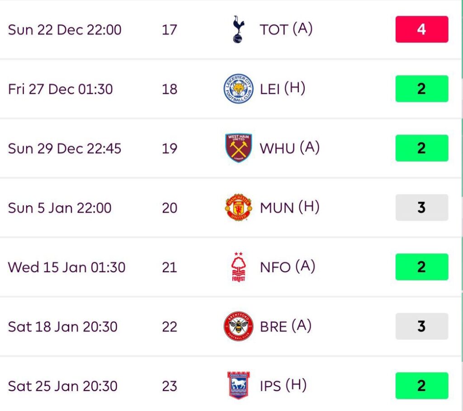Click green difficulty 2 badge for Leicester
Screen dimensions: 463x411
421,89
